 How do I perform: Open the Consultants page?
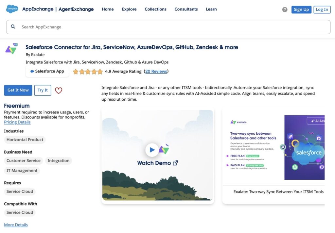(186, 9)
